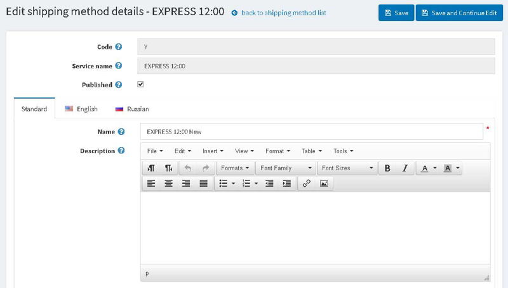This screenshot has height=288, width=508.
Task: Increase indent of the paragraph
Action: click(x=287, y=184)
